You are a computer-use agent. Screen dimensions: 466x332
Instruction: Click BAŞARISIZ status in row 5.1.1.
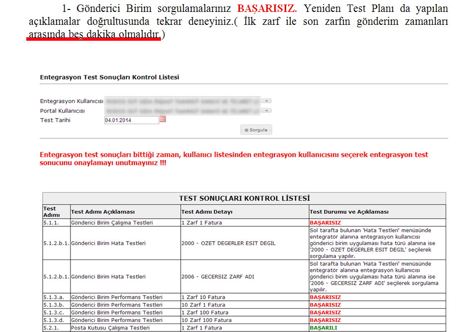tap(325, 223)
